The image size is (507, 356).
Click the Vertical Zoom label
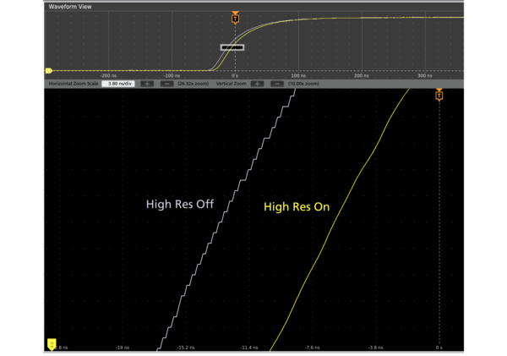[231, 84]
